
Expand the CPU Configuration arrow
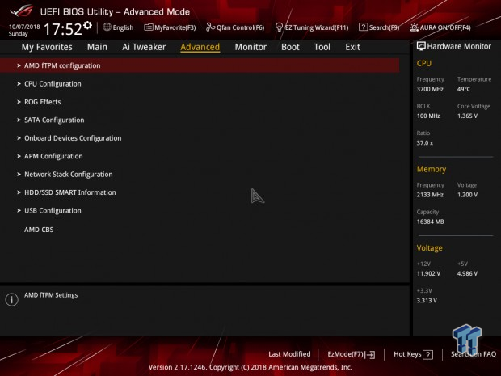point(19,84)
